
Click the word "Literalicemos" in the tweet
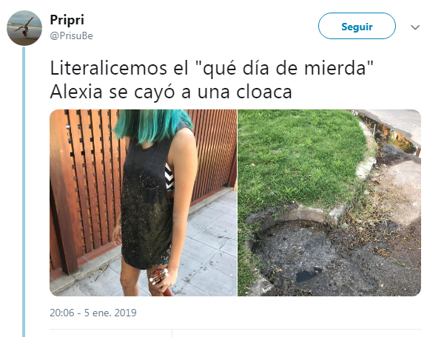[108, 68]
